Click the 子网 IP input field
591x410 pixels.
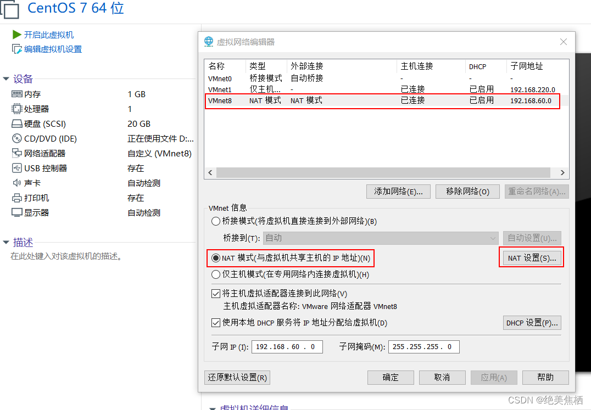[287, 347]
